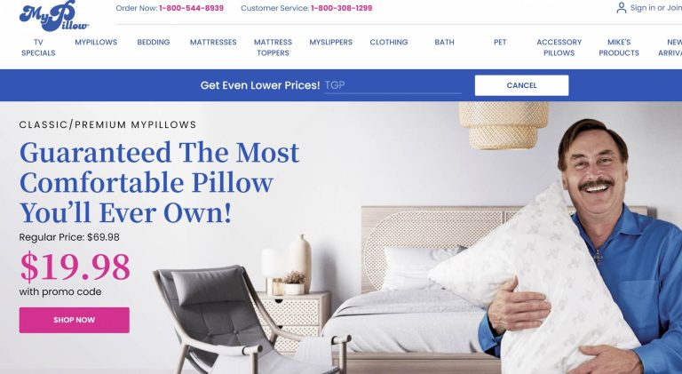Viewport: 682px width, 374px height.
Task: Open the TV Specials menu
Action: pyautogui.click(x=38, y=47)
